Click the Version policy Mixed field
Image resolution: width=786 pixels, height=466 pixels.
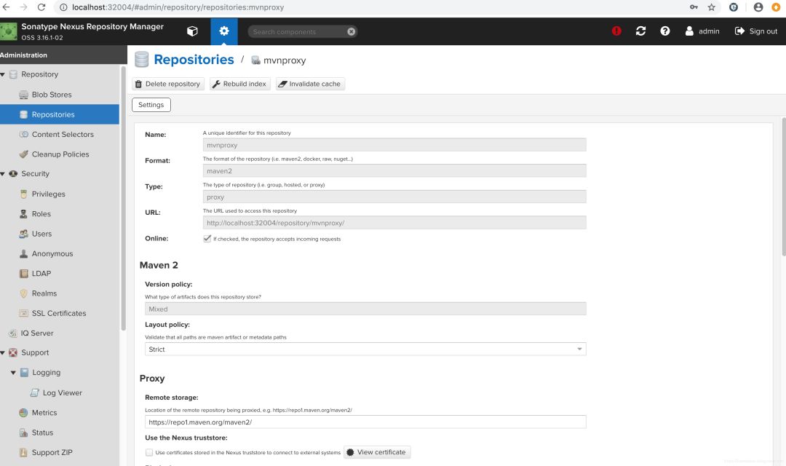(365, 309)
